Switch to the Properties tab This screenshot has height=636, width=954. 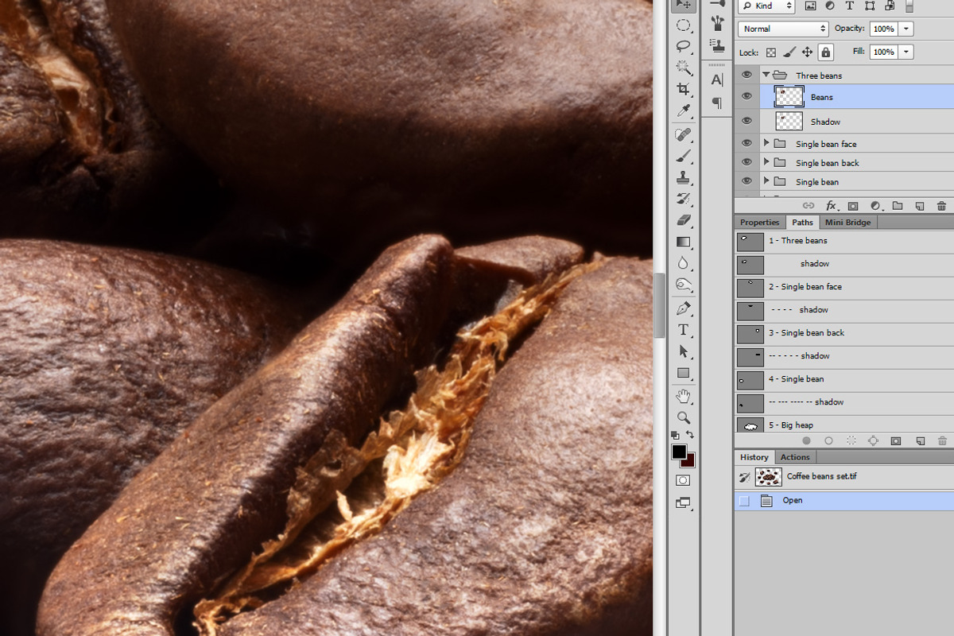tap(760, 223)
